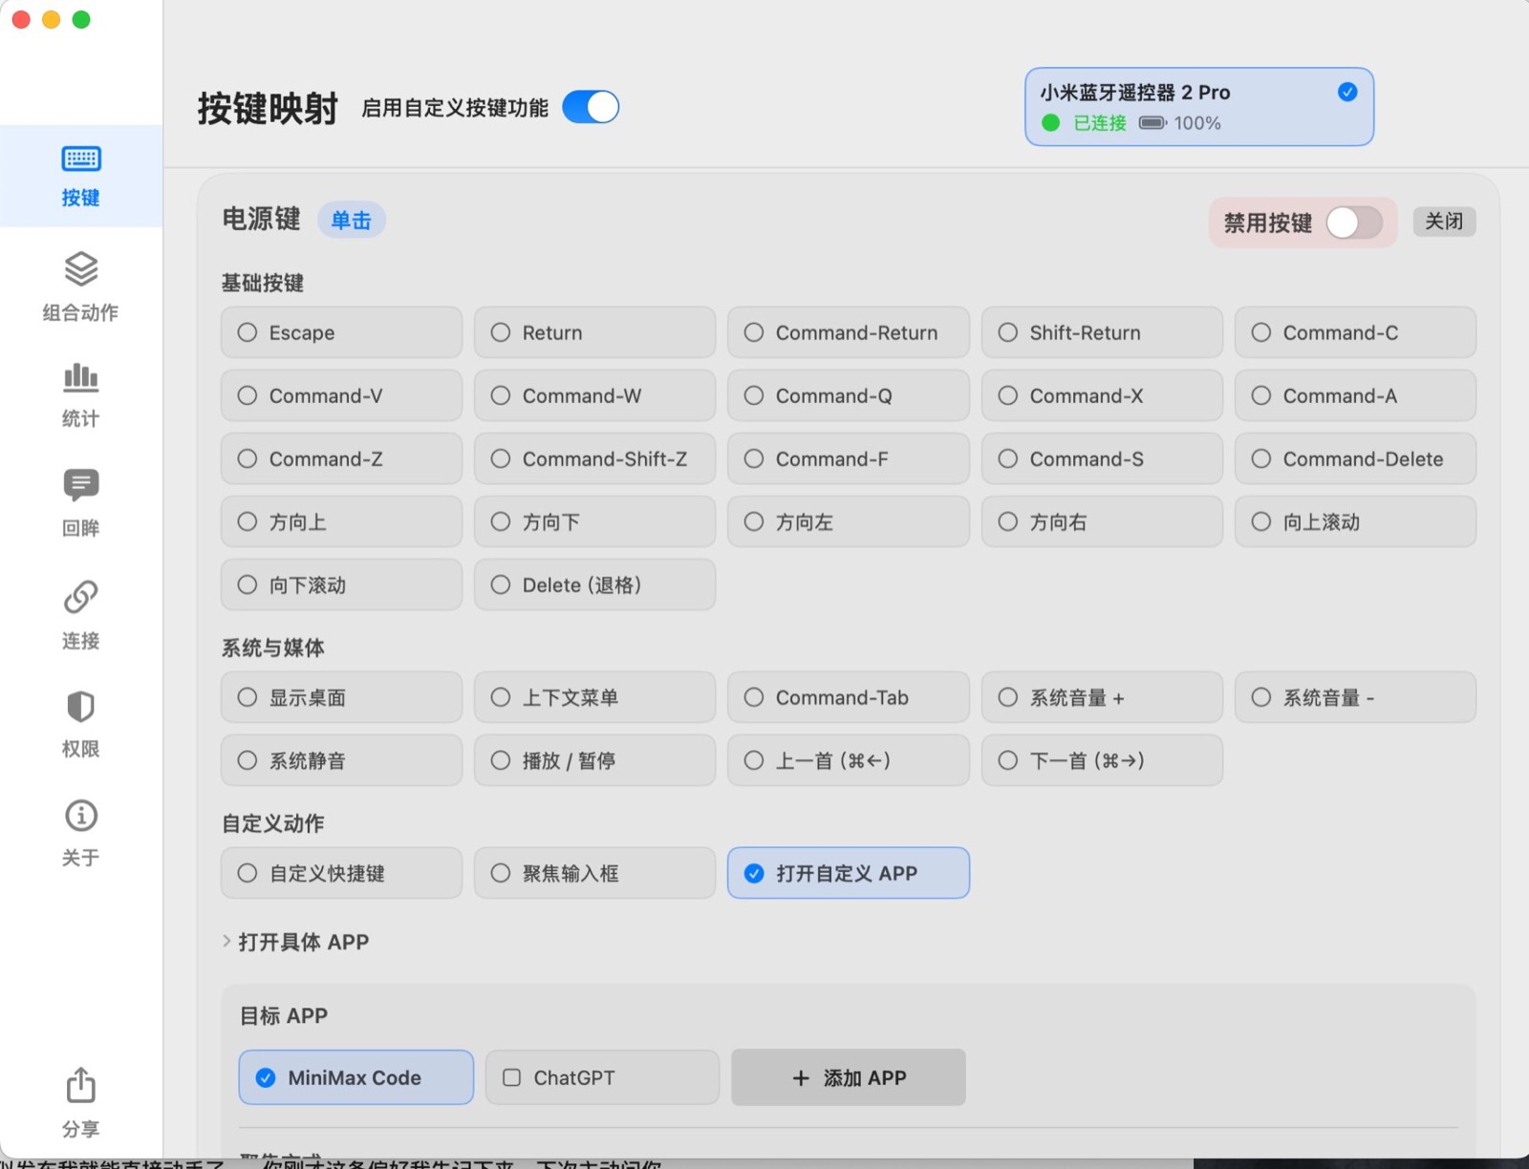
Task: Select 打开自定义 APP radio option
Action: pos(848,873)
